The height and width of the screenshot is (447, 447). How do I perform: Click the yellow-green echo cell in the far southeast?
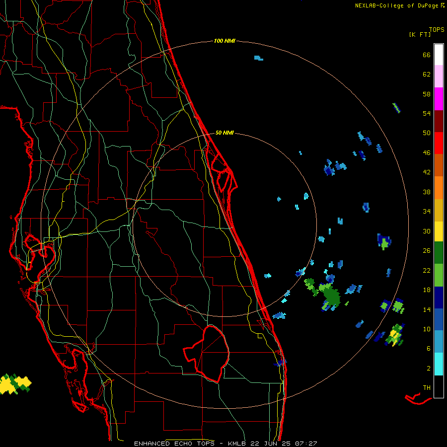395,335
